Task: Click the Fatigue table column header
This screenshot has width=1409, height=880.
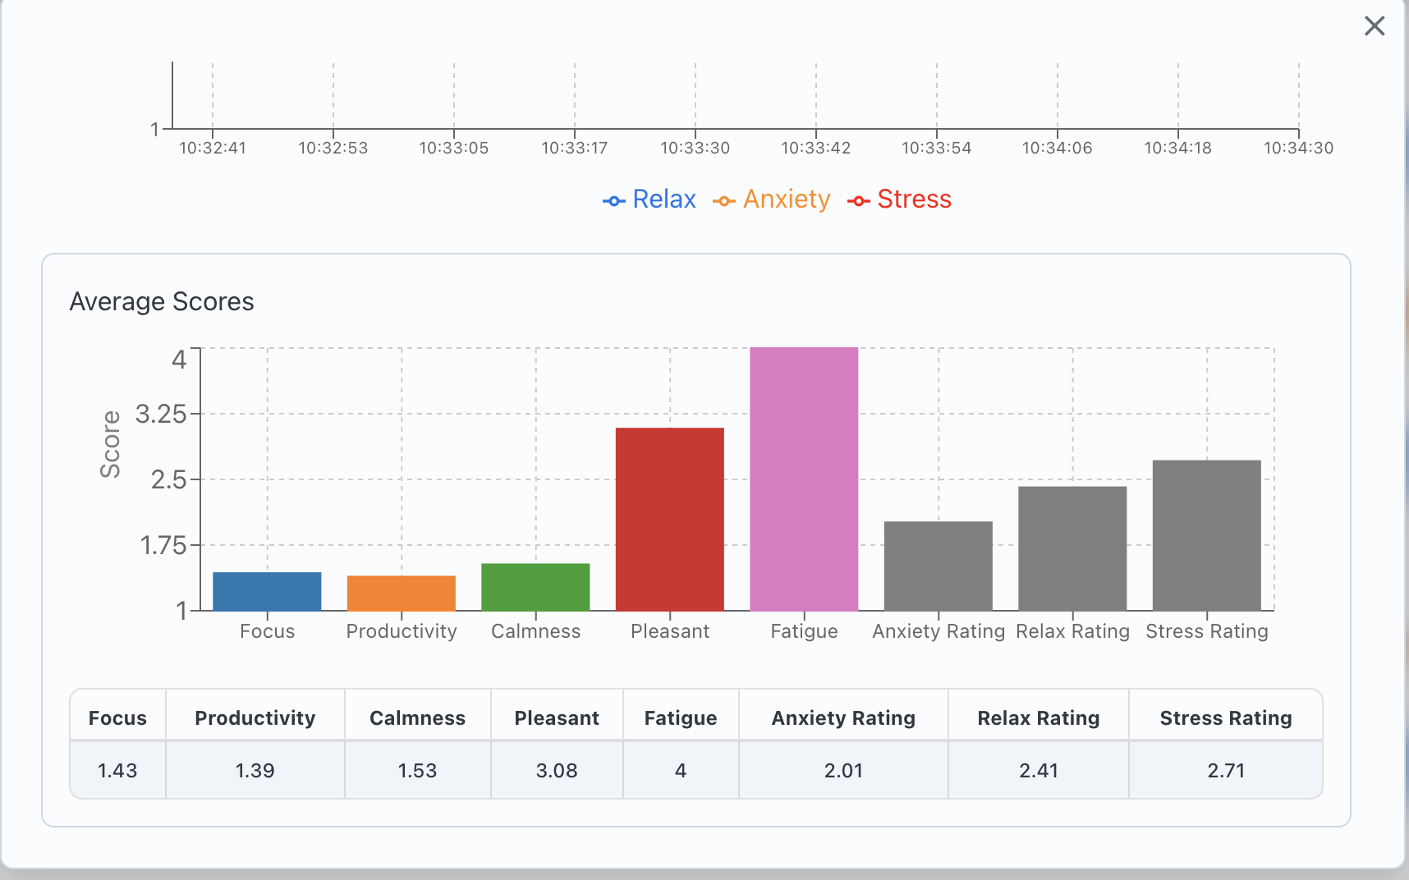Action: tap(680, 717)
